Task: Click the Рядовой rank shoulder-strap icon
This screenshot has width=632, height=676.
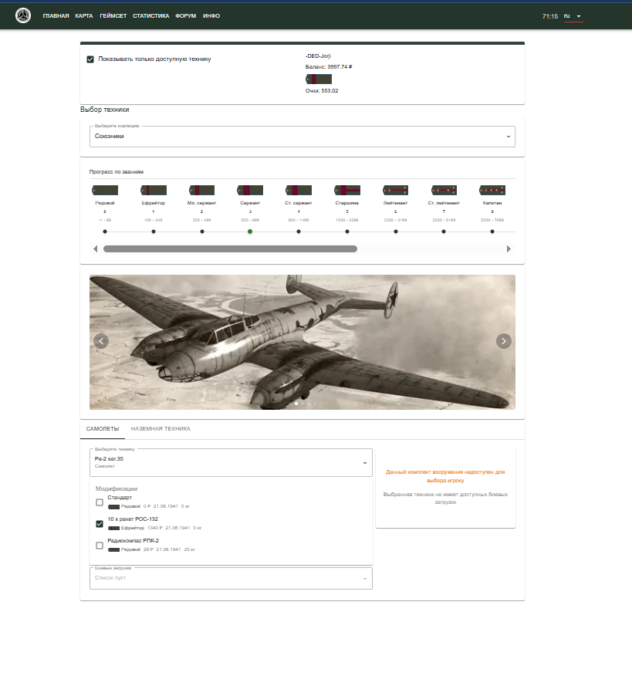Action: pyautogui.click(x=105, y=190)
